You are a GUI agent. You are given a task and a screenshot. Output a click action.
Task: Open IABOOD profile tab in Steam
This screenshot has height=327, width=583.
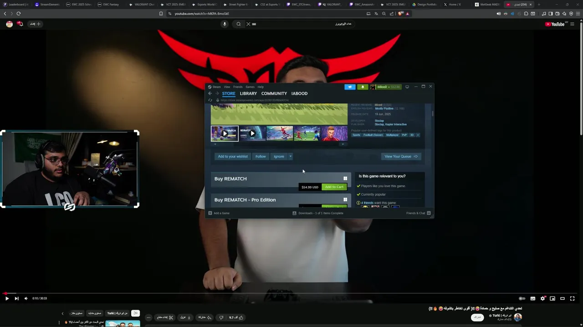[x=299, y=94]
